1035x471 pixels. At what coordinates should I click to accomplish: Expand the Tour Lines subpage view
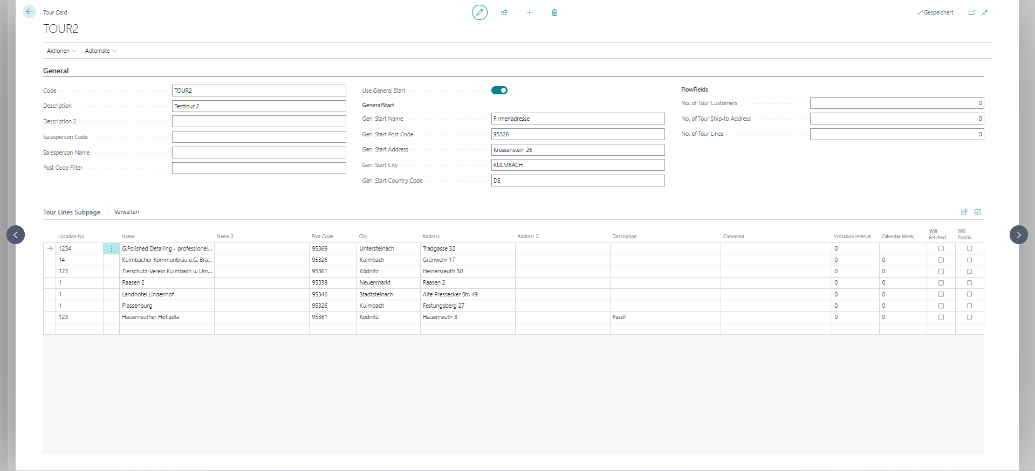[x=977, y=212]
